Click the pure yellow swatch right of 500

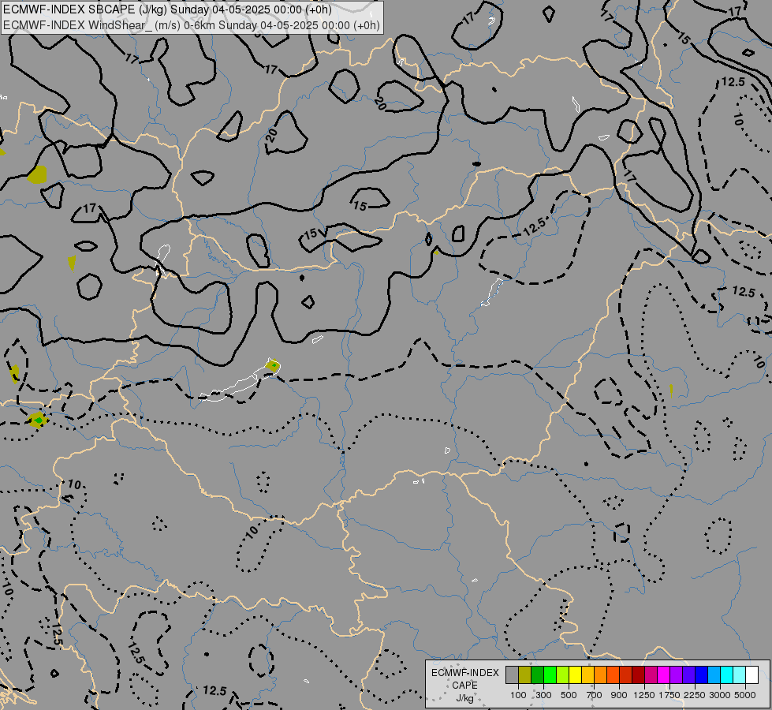point(576,675)
